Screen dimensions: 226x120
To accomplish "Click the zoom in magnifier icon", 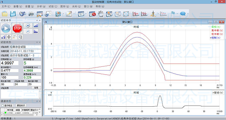I will tap(109, 14).
